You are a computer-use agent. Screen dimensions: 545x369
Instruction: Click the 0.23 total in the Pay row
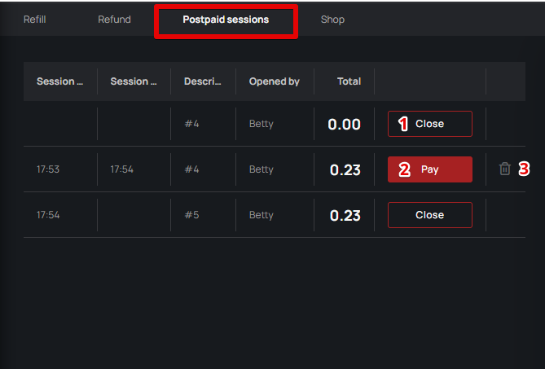pos(345,170)
